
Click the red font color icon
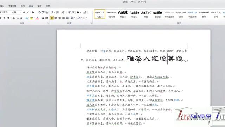coord(37,18)
